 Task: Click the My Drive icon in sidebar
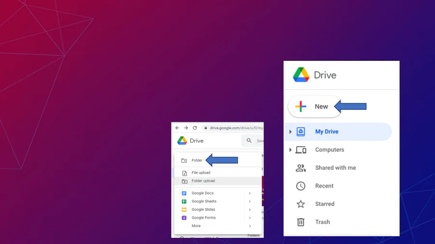pyautogui.click(x=301, y=132)
